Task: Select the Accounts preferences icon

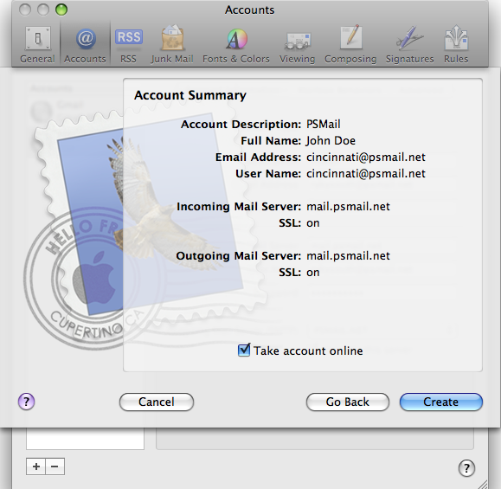Action: (85, 45)
